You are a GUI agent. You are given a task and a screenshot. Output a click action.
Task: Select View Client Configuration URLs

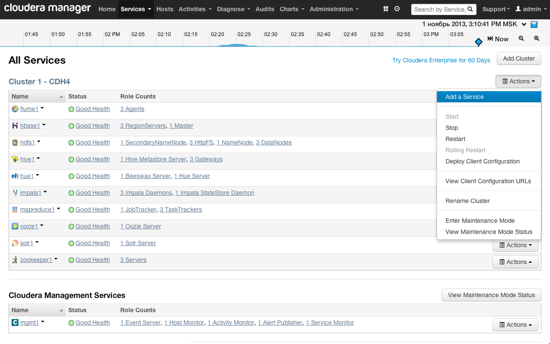click(489, 181)
